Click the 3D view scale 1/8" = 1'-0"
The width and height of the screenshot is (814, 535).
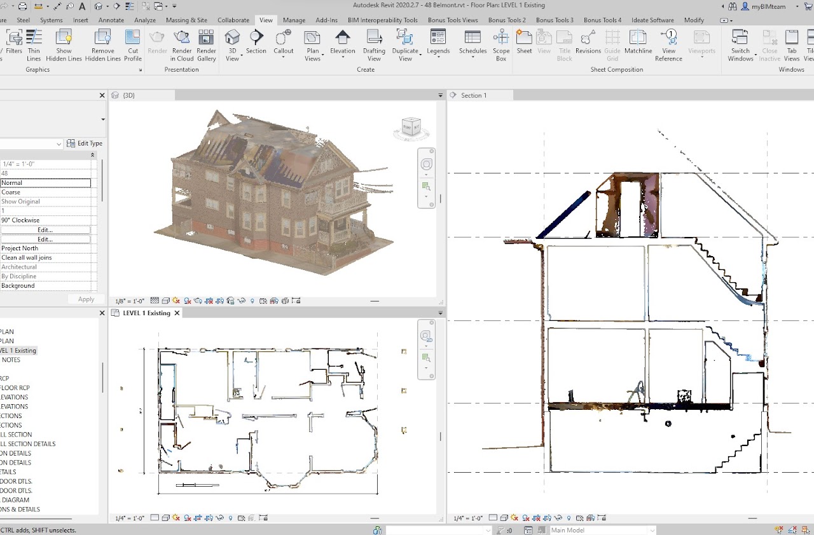130,301
